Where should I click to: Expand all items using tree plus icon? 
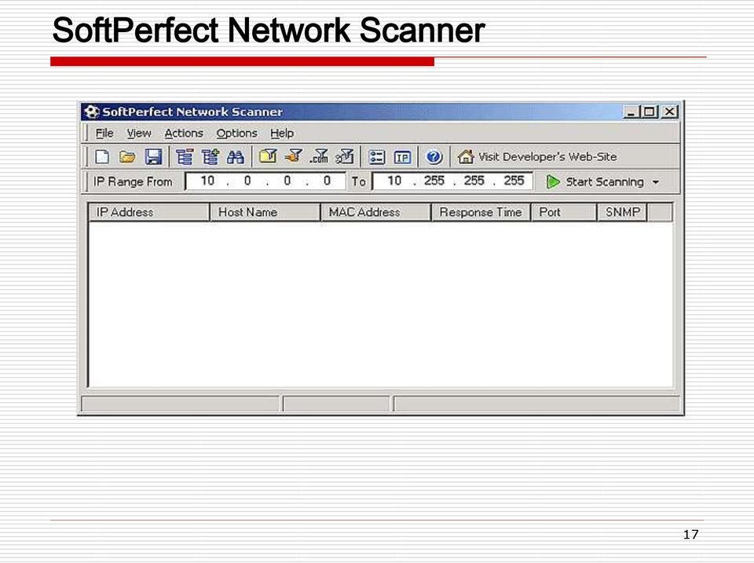tap(210, 157)
